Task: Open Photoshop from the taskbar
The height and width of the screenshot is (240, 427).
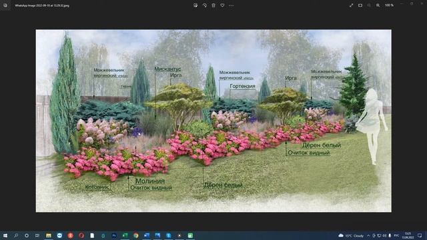Action: pyautogui.click(x=114, y=235)
